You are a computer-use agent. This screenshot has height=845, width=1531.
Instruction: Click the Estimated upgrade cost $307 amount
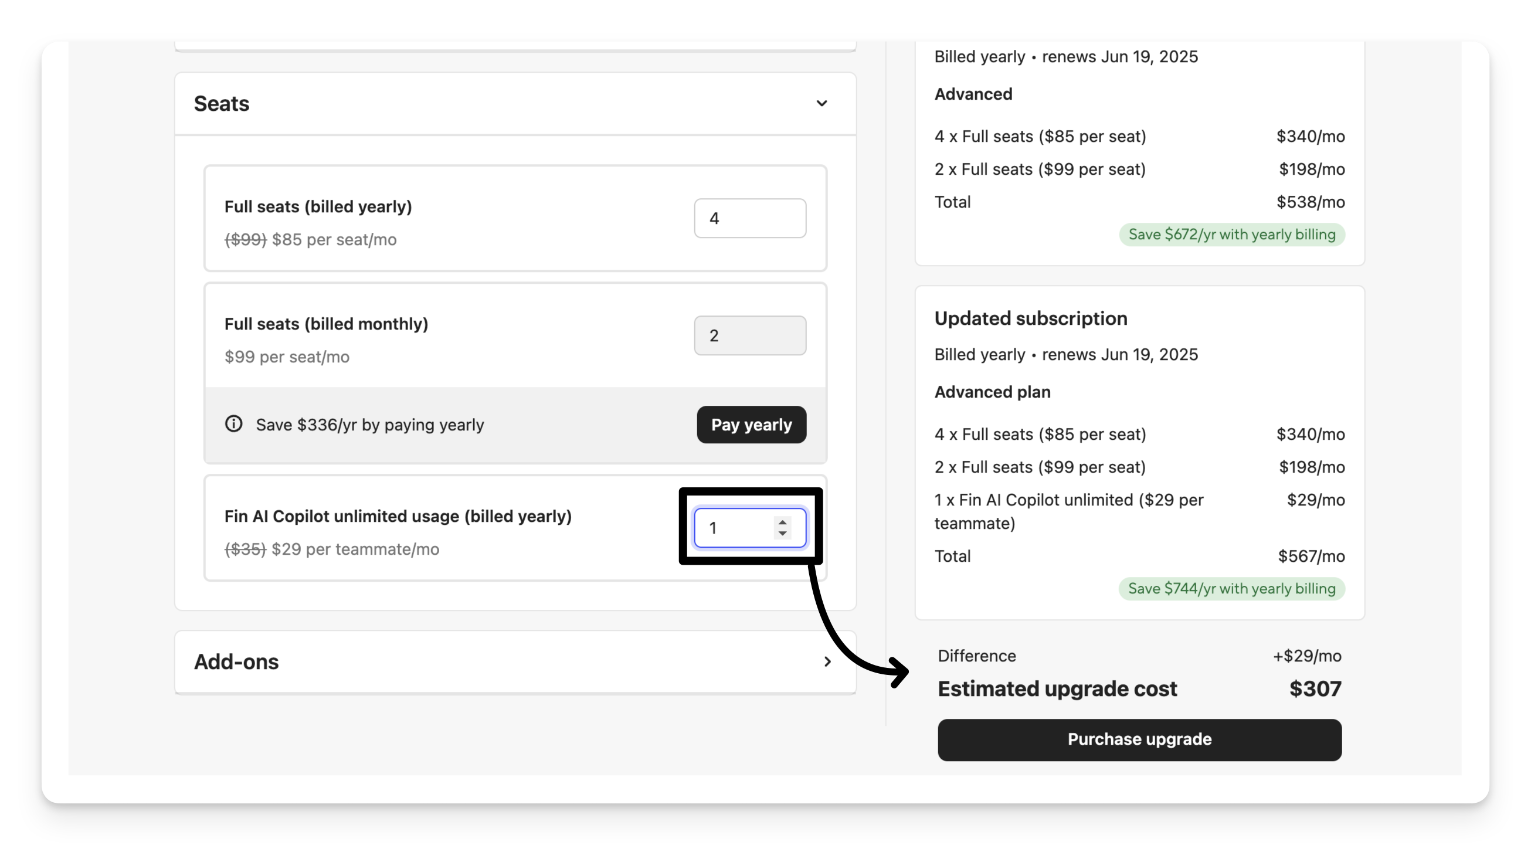[1315, 689]
